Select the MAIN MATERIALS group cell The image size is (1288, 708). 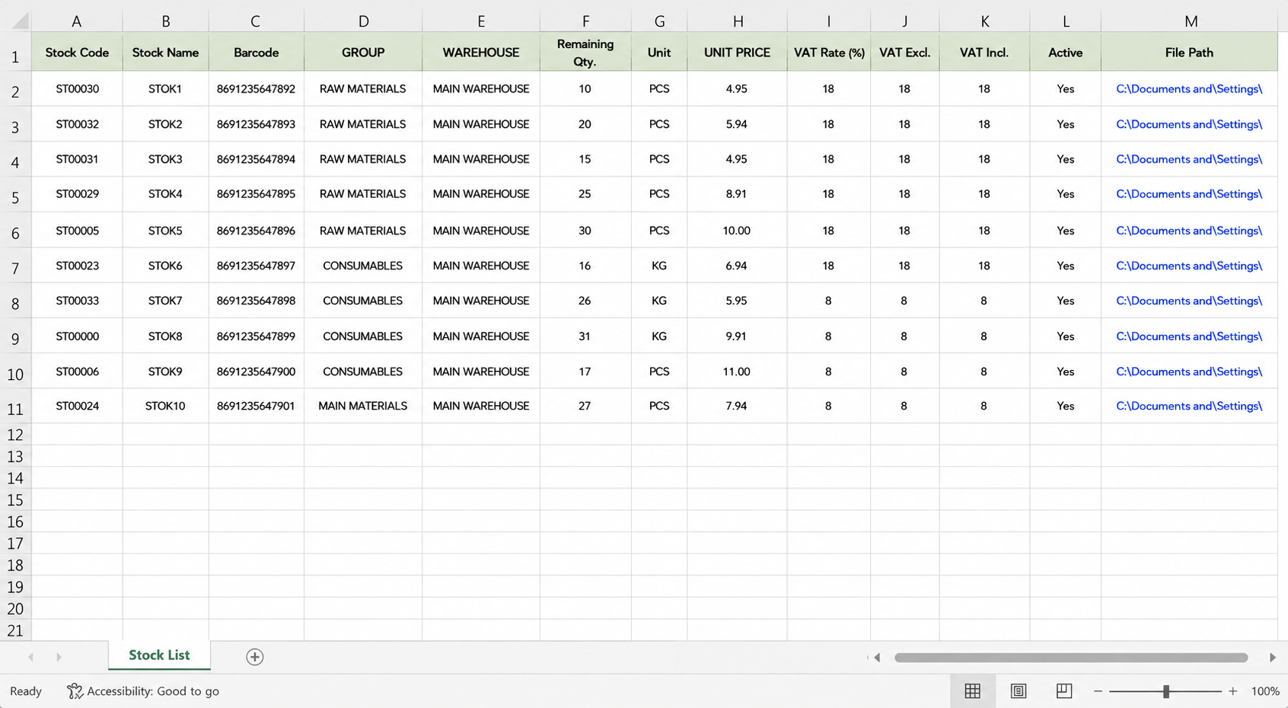[363, 406]
